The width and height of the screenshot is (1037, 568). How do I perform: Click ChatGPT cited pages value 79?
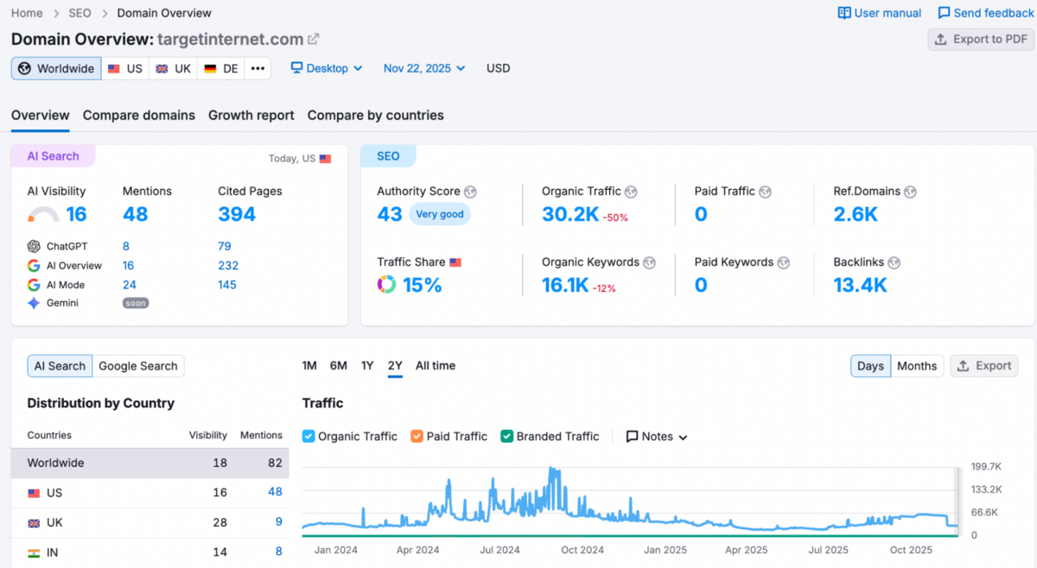pos(225,247)
